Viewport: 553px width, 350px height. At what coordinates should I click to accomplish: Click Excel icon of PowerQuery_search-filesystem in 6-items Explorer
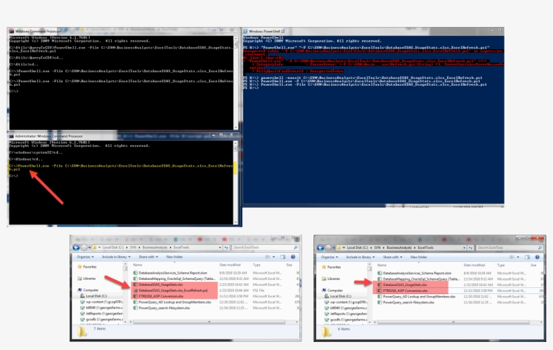click(380, 302)
